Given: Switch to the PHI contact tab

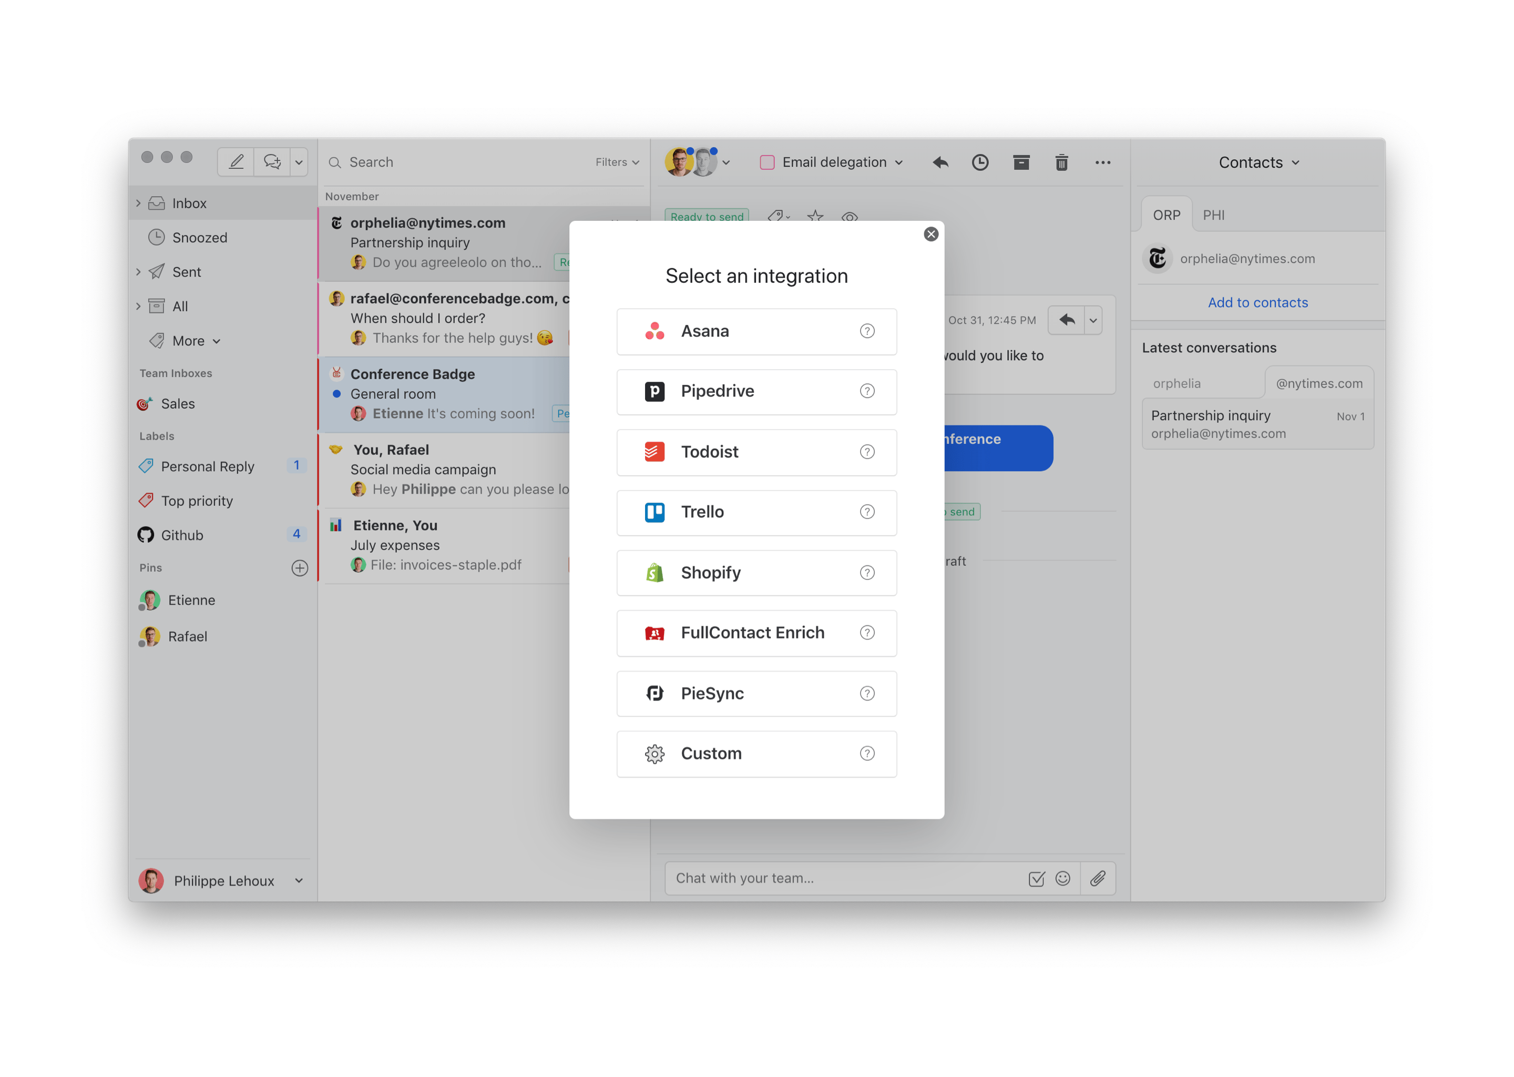Looking at the screenshot, I should tap(1213, 215).
